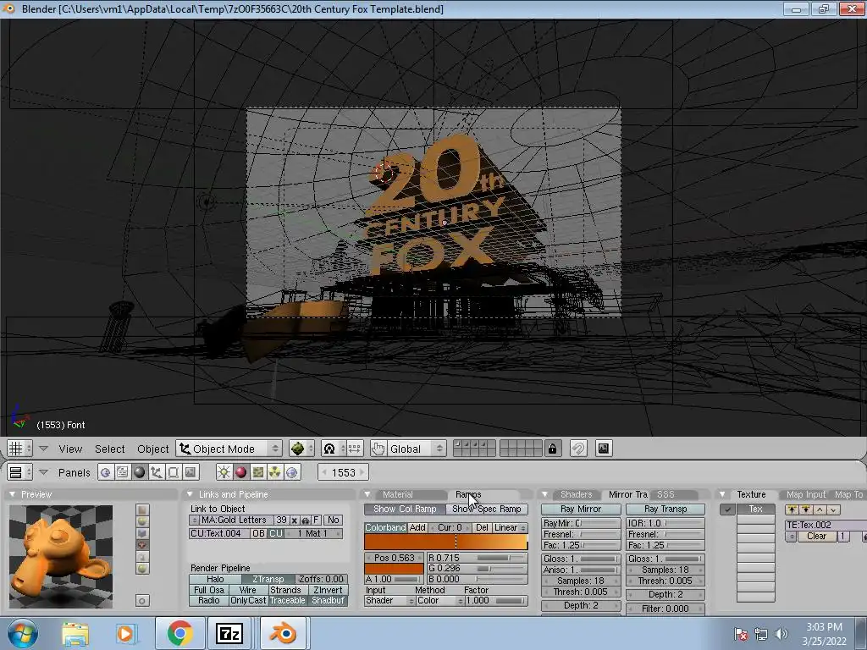Click the colorband gradient bar
The image size is (867, 650).
pos(445,543)
